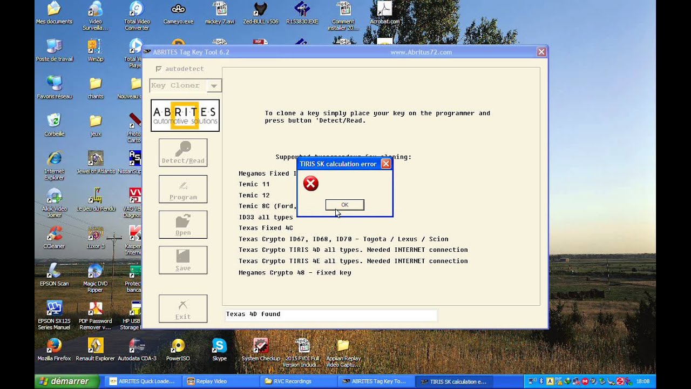Click OK in the TIRIS SK error dialog
This screenshot has height=389, width=691.
(344, 205)
